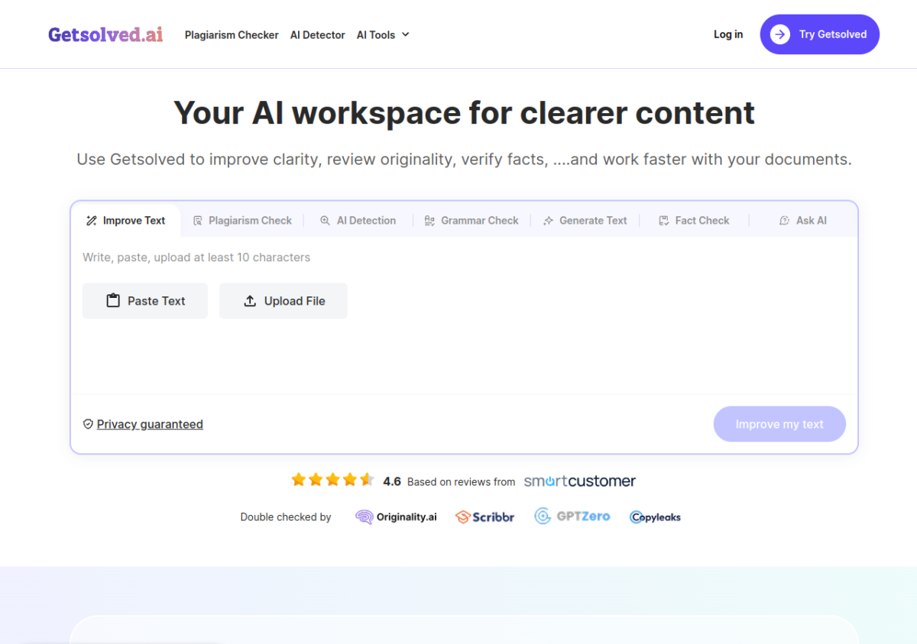Click the Log in link
The image size is (917, 644).
click(728, 34)
